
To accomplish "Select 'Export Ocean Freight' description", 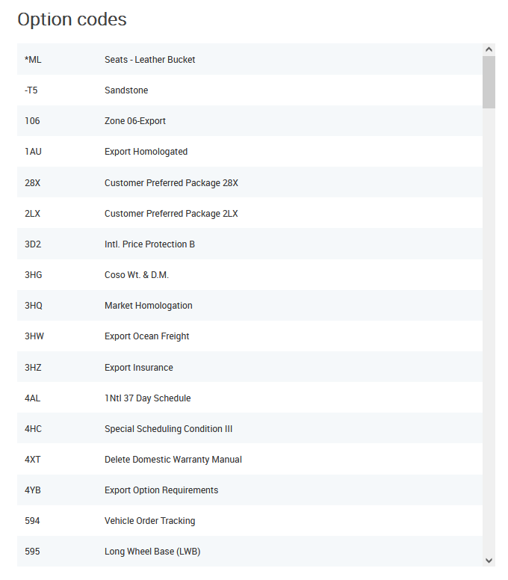I will pos(146,336).
